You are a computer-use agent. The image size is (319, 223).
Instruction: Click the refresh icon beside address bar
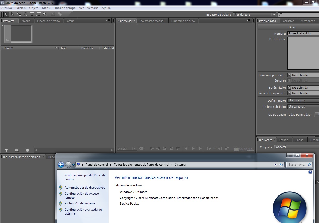[x=282, y=165]
